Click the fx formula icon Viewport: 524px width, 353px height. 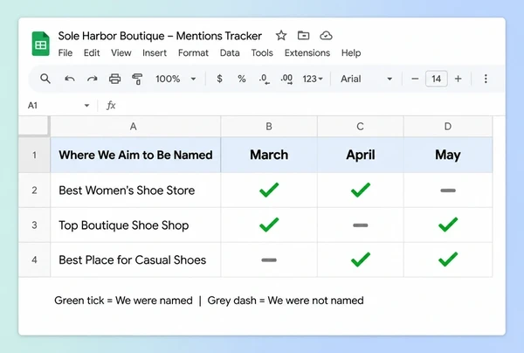point(111,106)
